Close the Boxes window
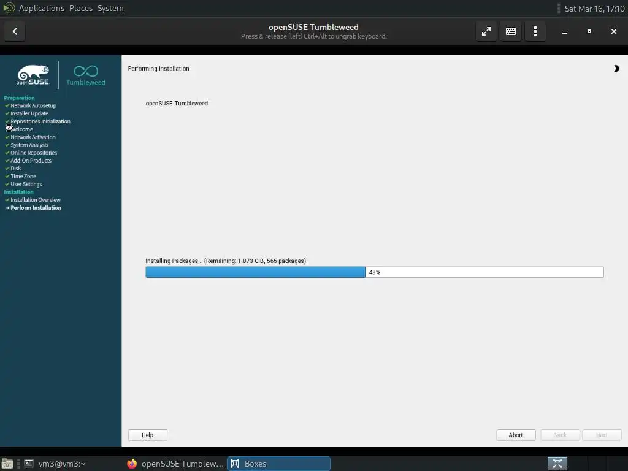Image resolution: width=628 pixels, height=471 pixels. [613, 31]
